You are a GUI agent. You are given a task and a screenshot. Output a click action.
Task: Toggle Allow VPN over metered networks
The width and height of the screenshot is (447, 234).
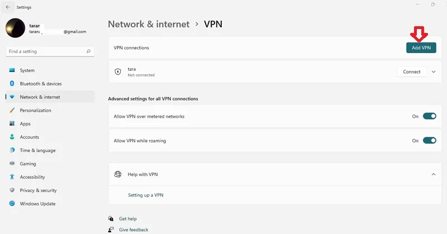point(429,116)
